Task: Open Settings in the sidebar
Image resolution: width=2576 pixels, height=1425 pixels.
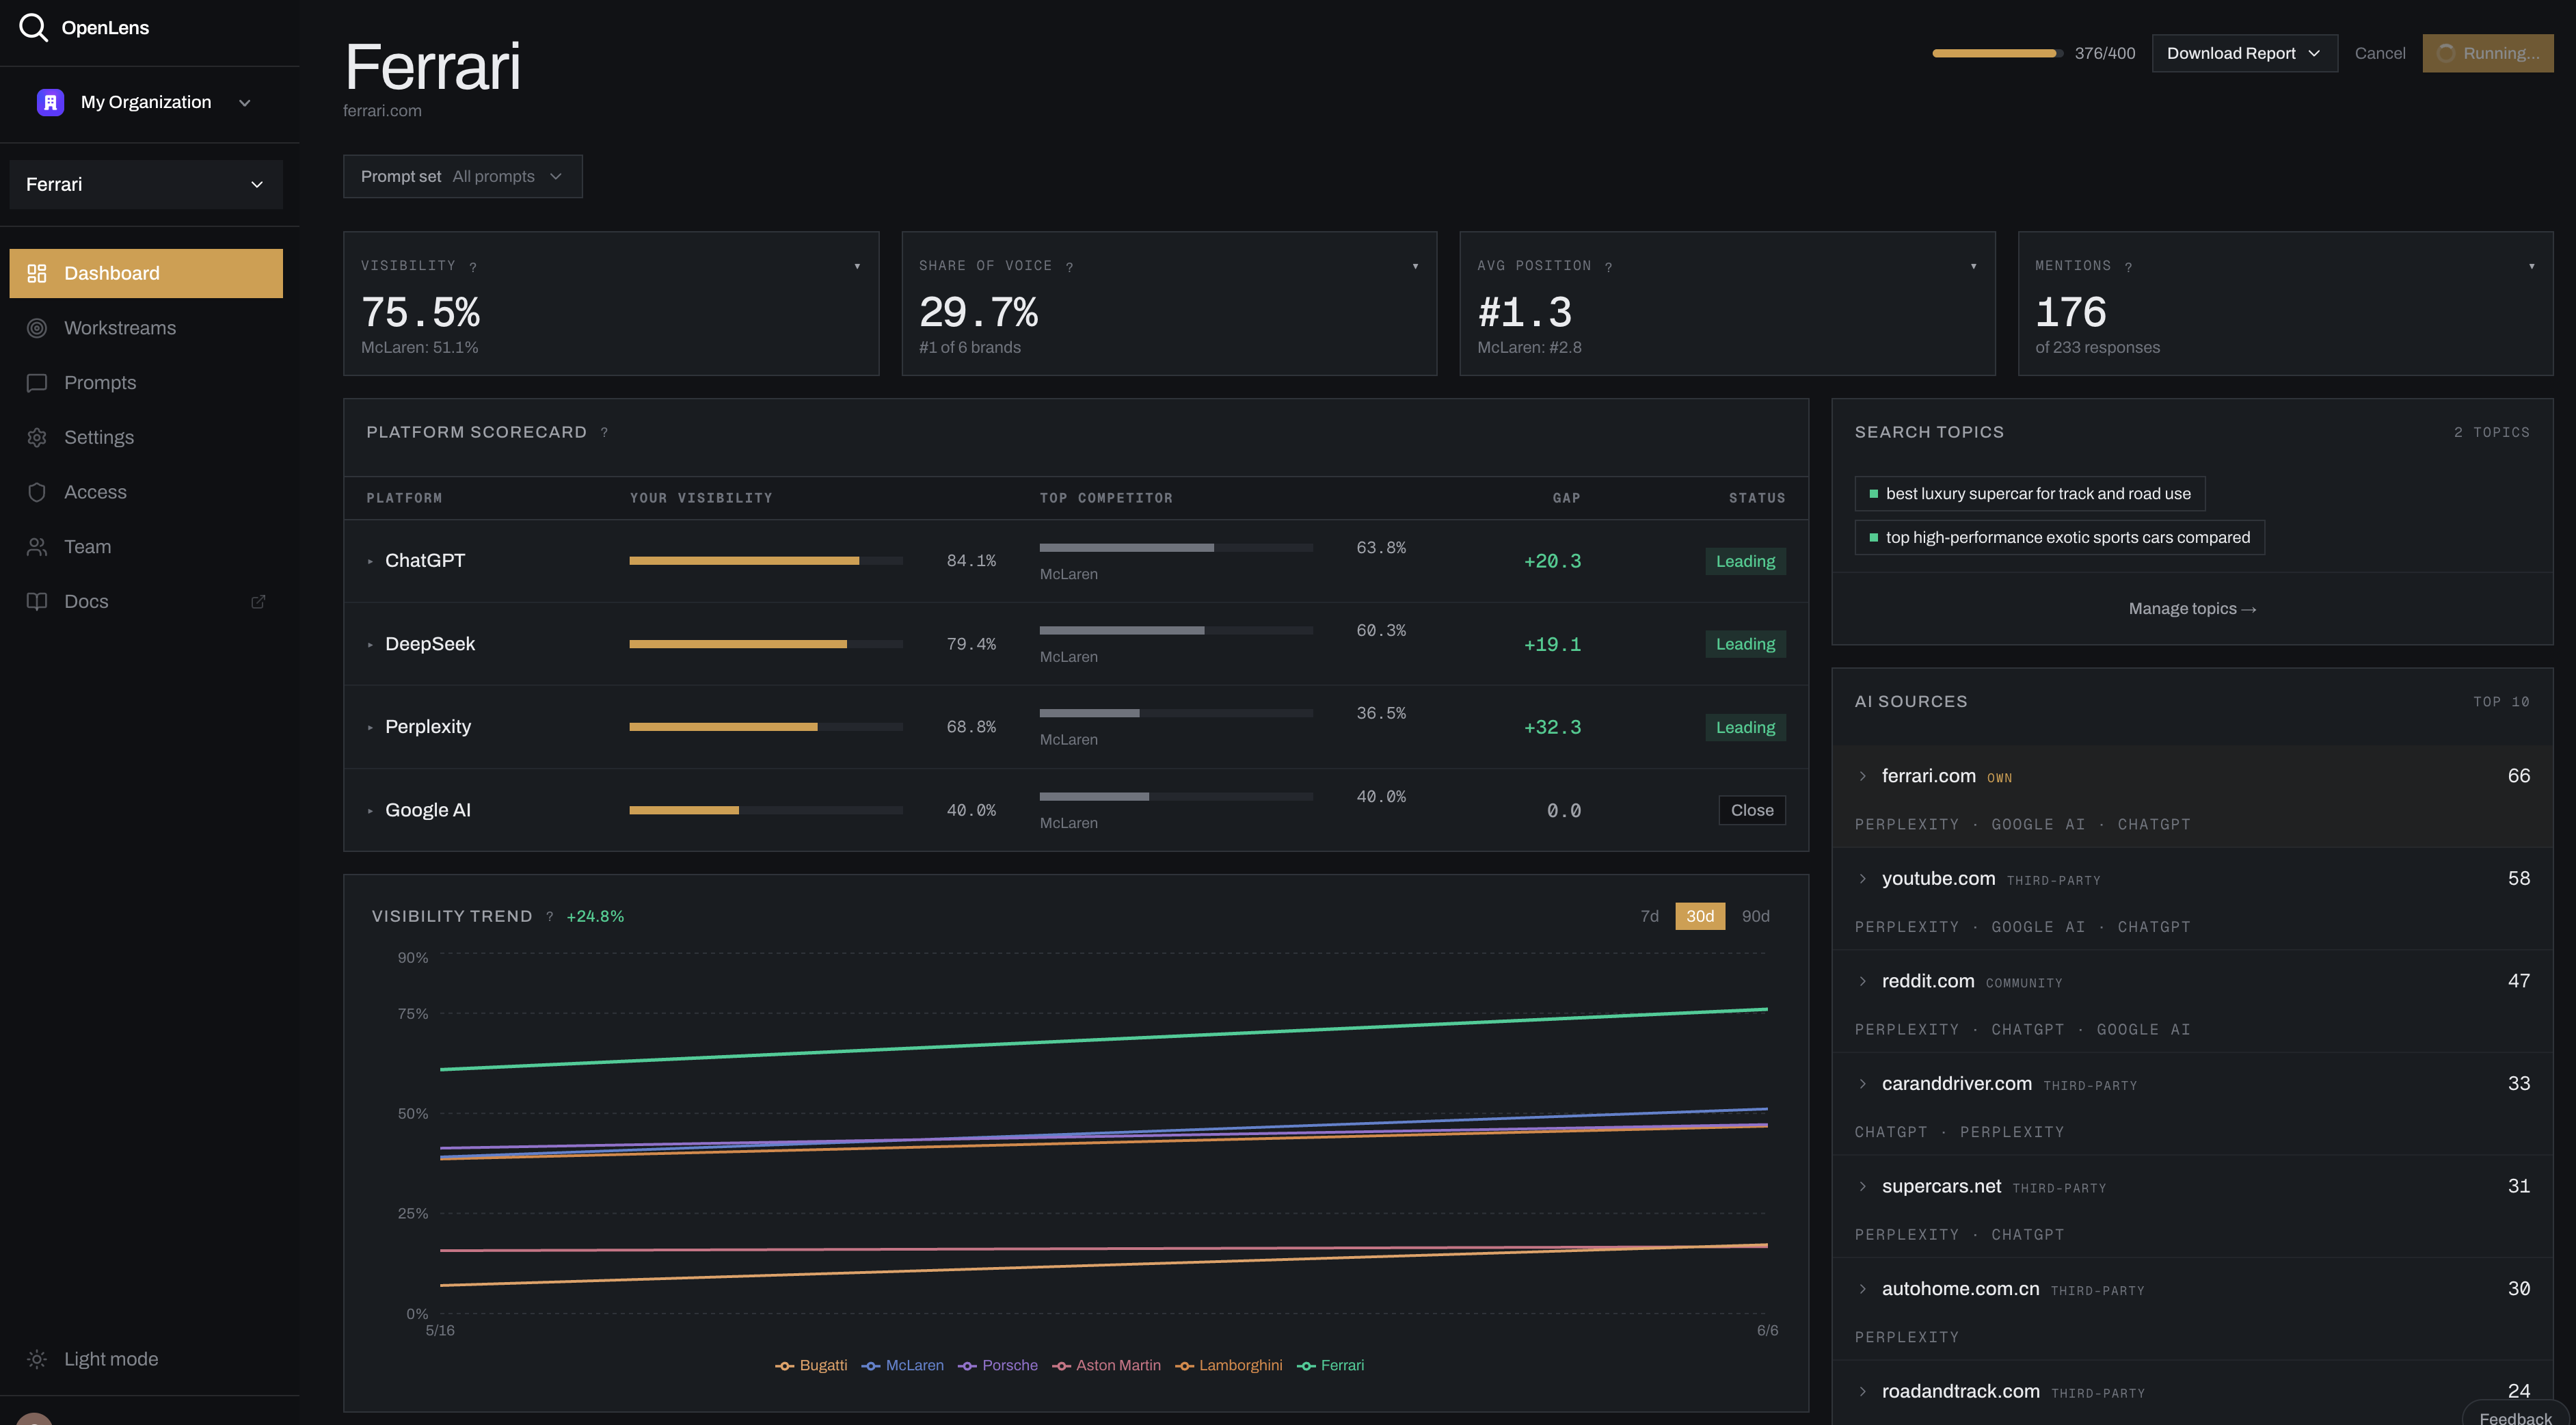Action: (146, 437)
